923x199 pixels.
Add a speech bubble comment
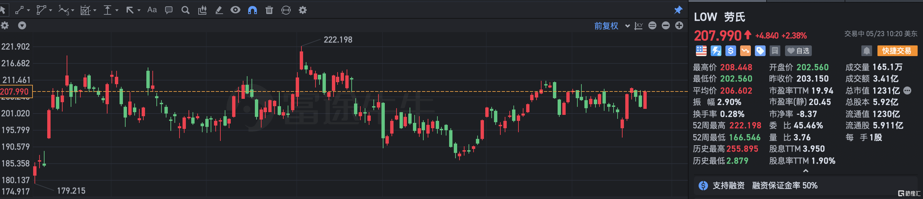pyautogui.click(x=168, y=10)
